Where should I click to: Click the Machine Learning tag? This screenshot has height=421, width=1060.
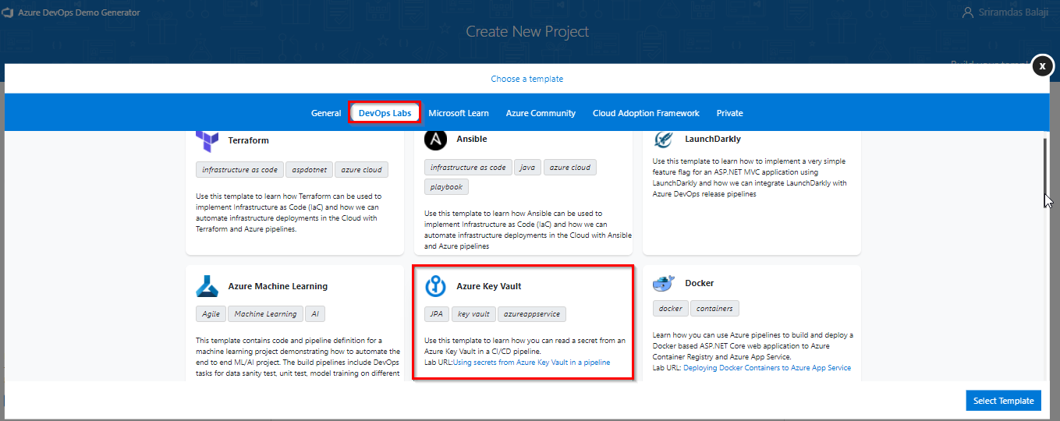tap(265, 313)
